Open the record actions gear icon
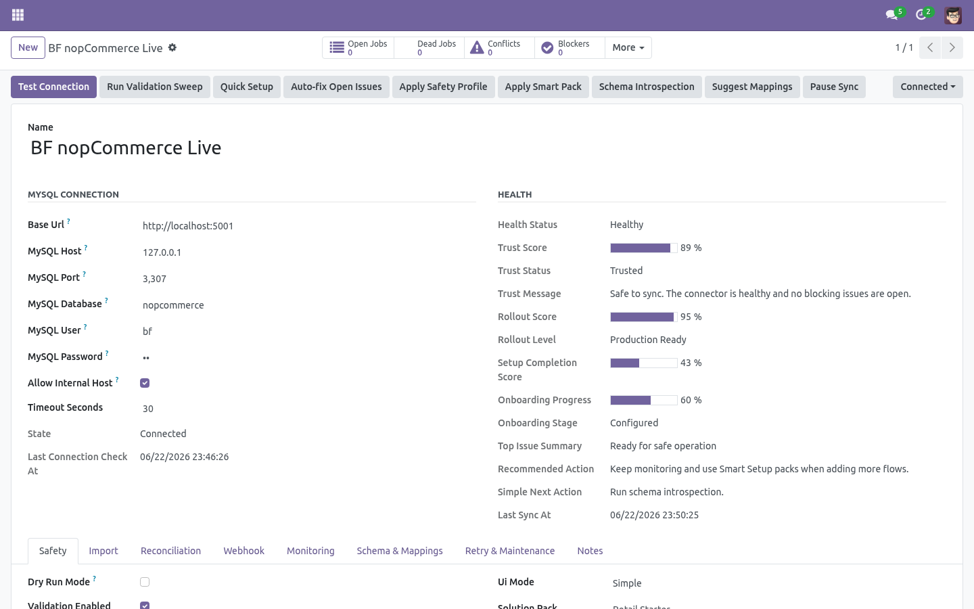 pyautogui.click(x=172, y=47)
